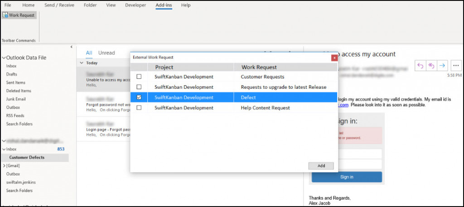464x207 pixels.
Task: Select the 'Unable to access my account' email
Action: click(x=104, y=79)
